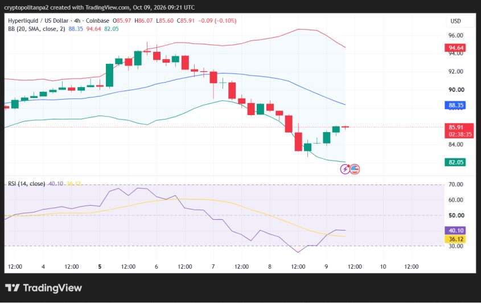Click the 30.00 RSI axis label
481x303 pixels.
pos(456,246)
